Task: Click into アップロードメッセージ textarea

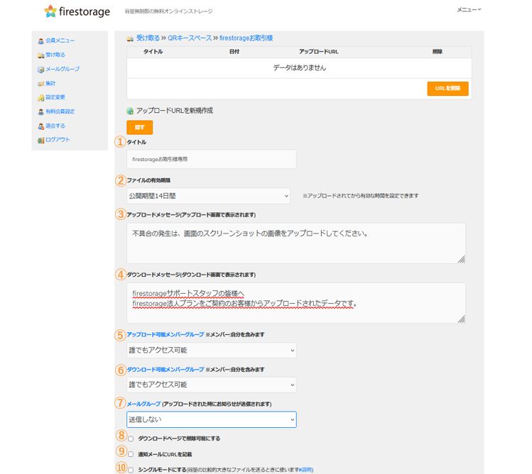Action: 296,243
